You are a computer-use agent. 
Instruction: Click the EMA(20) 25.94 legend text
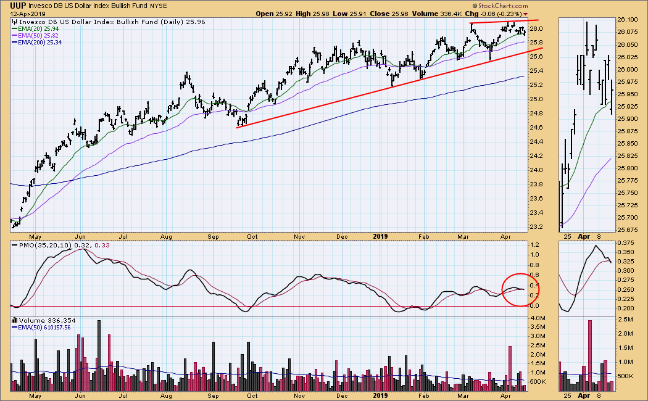pos(38,29)
